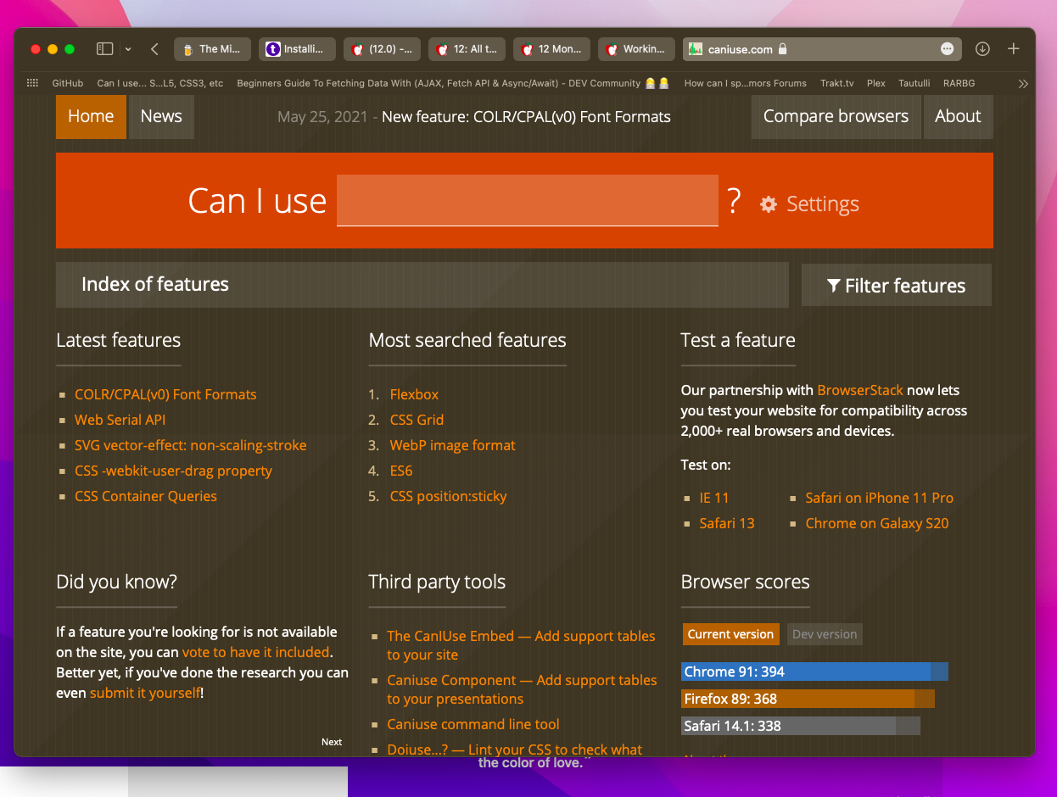1057x797 pixels.
Task: Open the Flexbox link
Action: (415, 394)
